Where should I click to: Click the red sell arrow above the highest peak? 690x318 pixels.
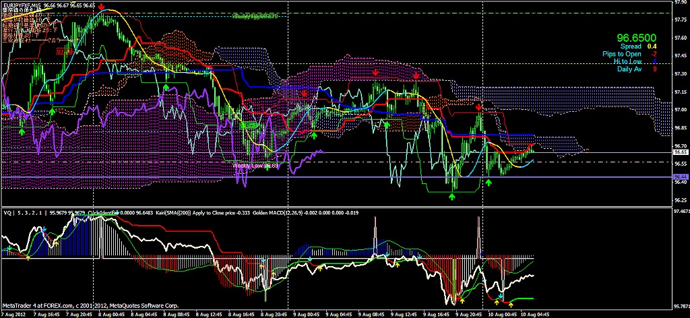101,7
